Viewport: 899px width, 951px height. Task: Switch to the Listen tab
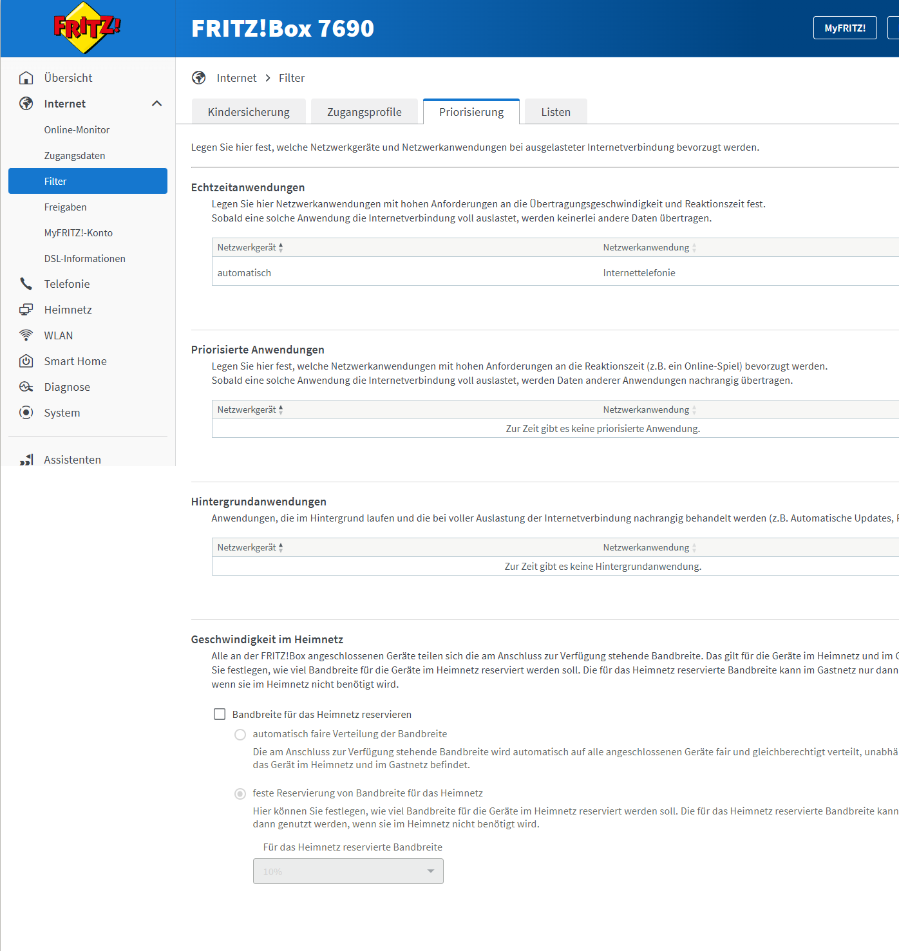pos(556,112)
